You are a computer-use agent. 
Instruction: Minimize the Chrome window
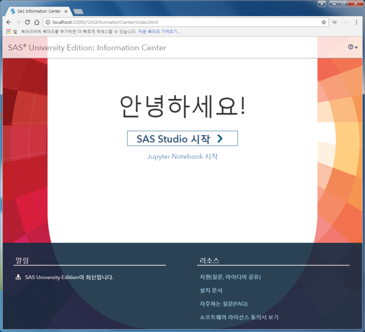(334, 3)
